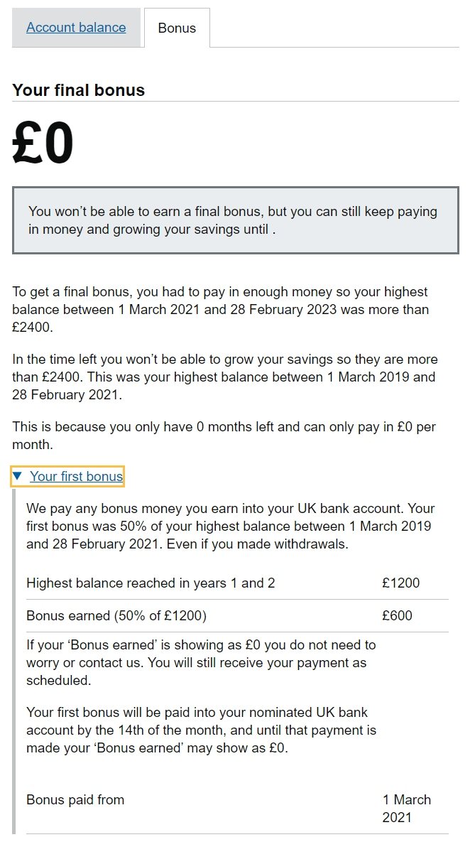Click the large £0 final bonus amount
The width and height of the screenshot is (475, 842).
pos(43,144)
